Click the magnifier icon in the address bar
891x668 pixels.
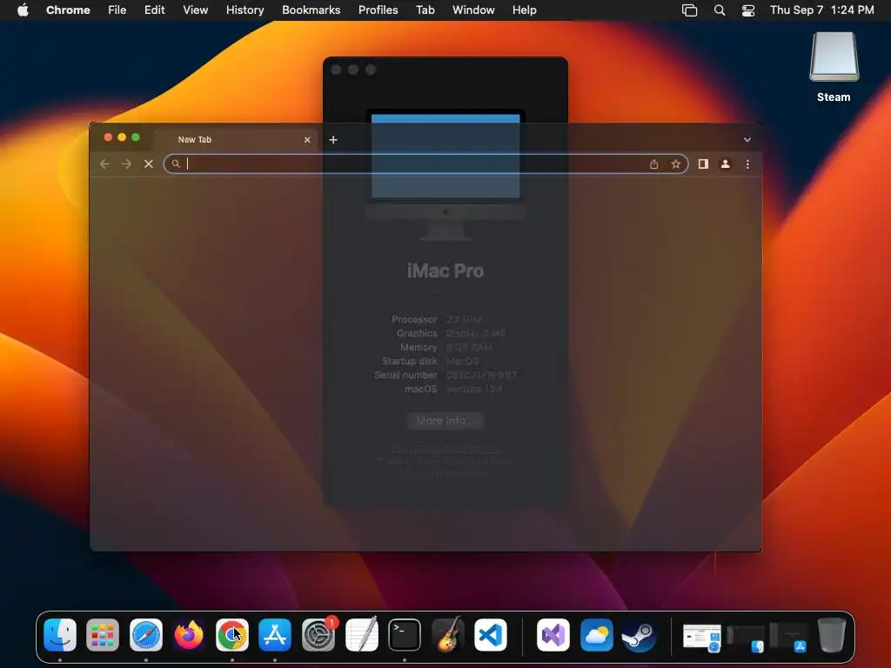click(176, 164)
